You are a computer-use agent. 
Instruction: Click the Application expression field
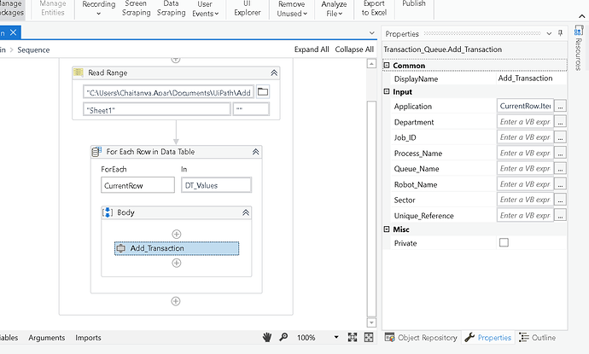[525, 106]
